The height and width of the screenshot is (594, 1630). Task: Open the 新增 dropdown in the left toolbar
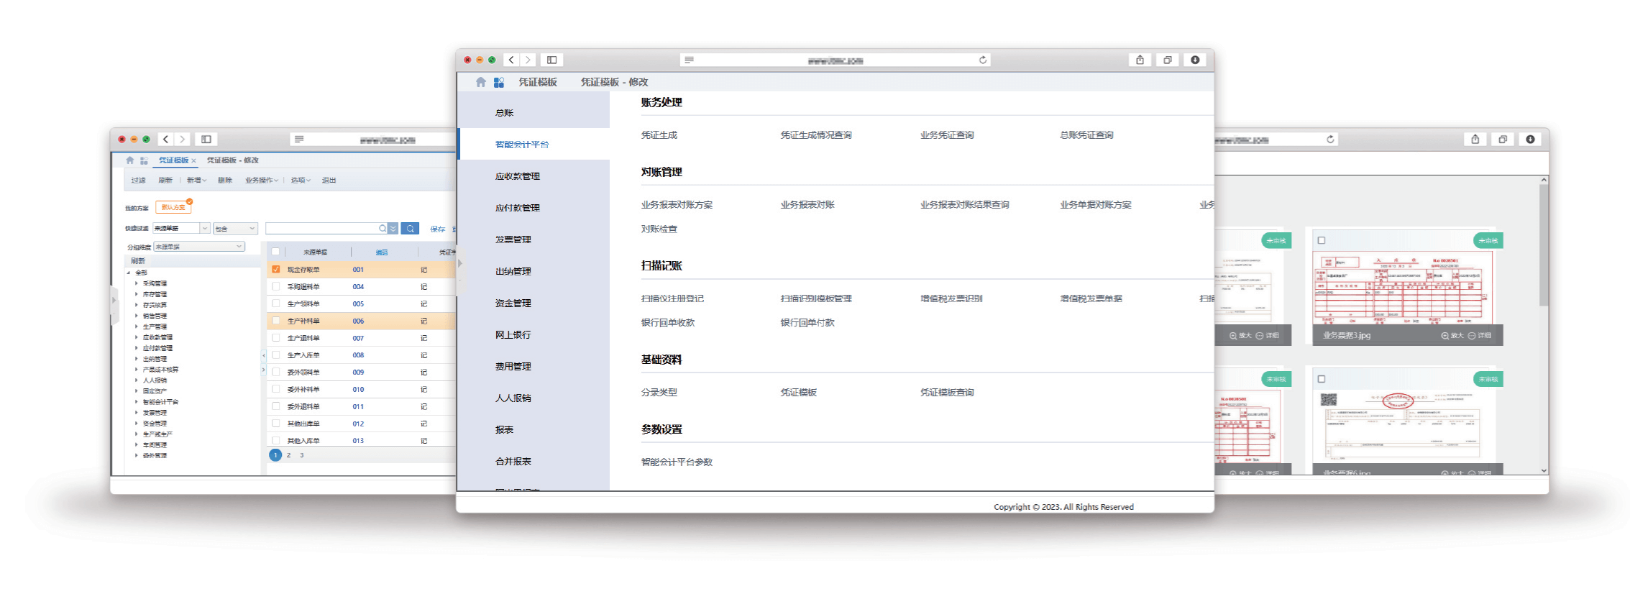(x=196, y=181)
